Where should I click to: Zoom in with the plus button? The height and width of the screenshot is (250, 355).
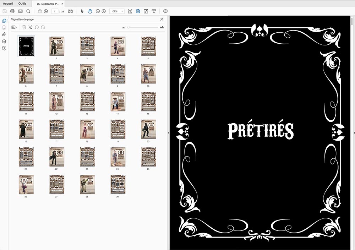[x=104, y=11]
